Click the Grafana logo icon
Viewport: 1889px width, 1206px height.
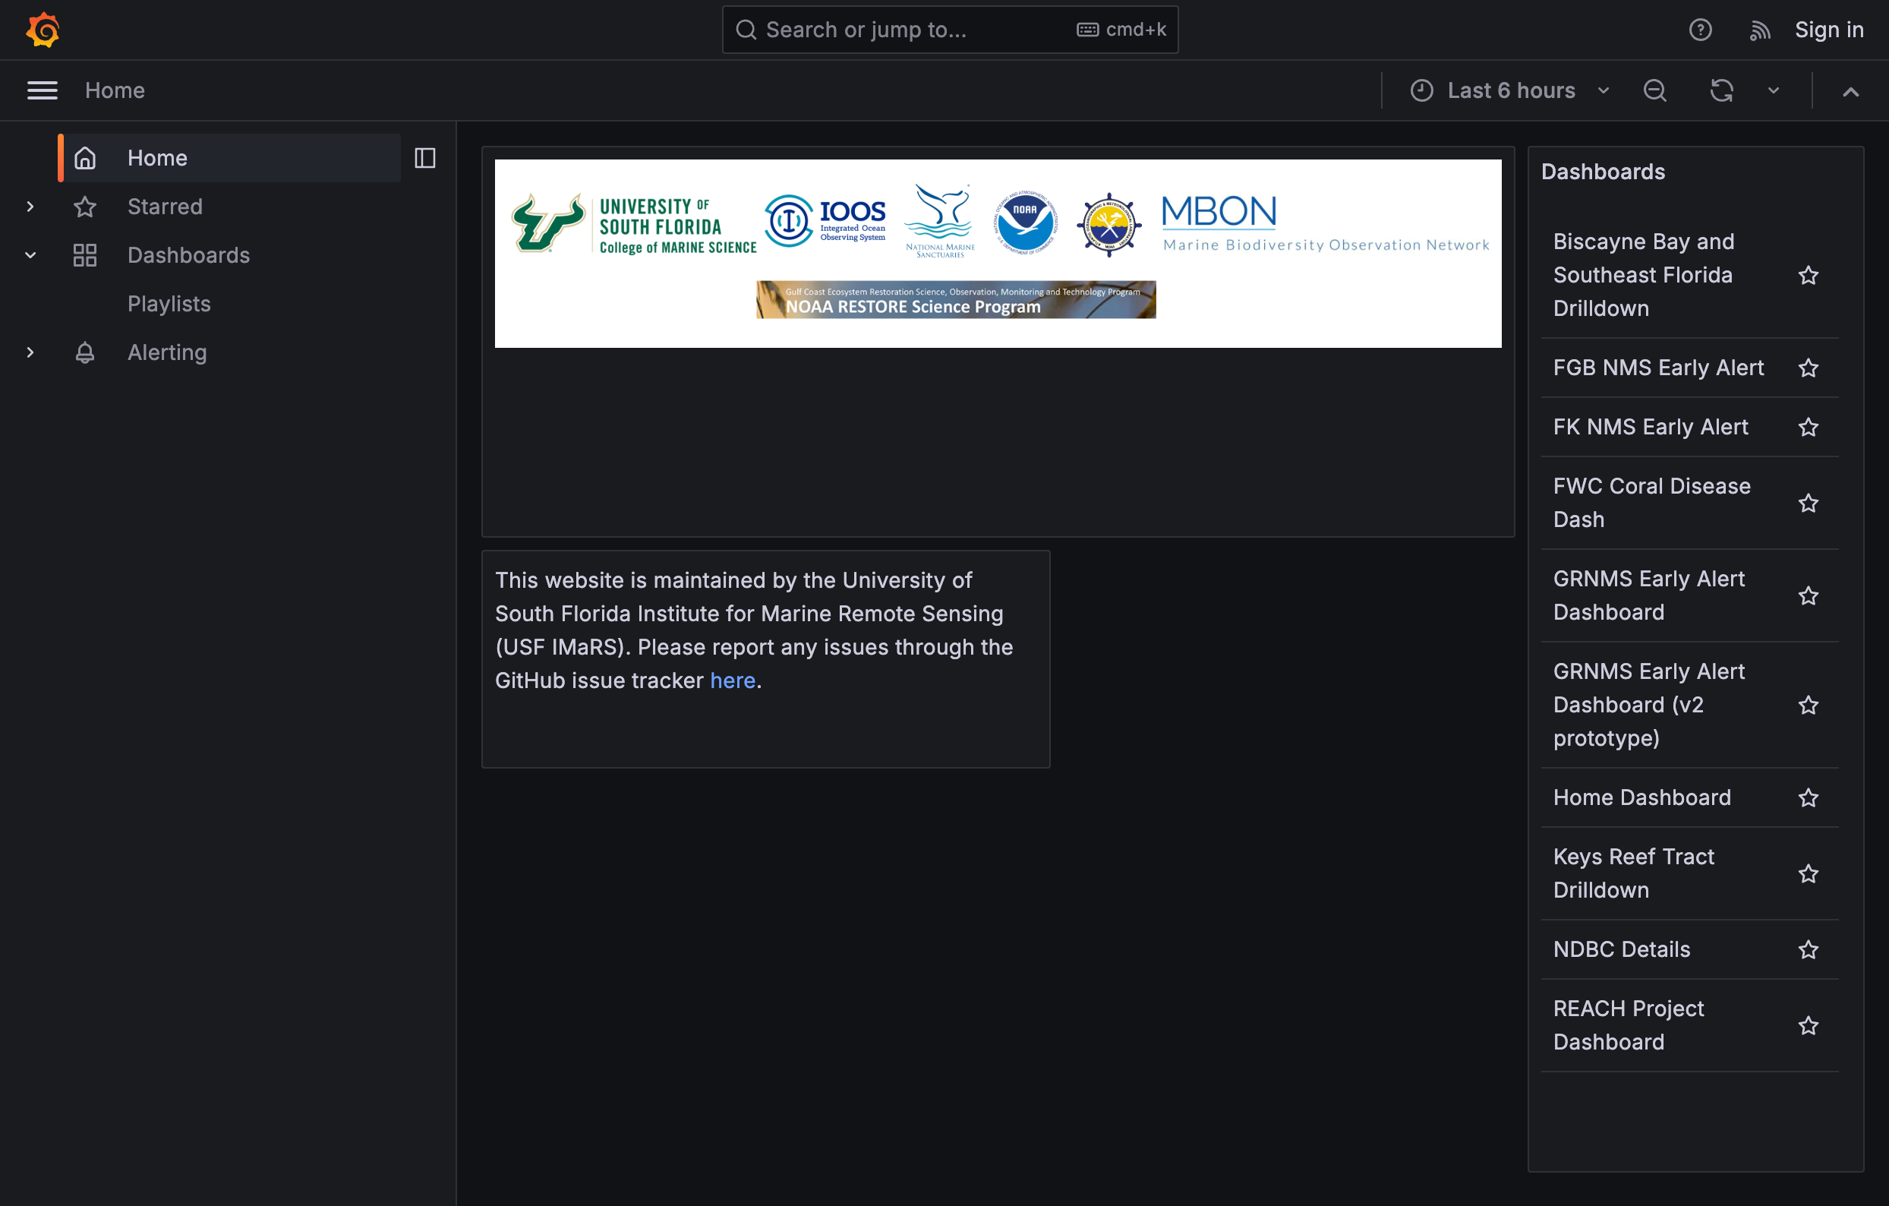(43, 30)
